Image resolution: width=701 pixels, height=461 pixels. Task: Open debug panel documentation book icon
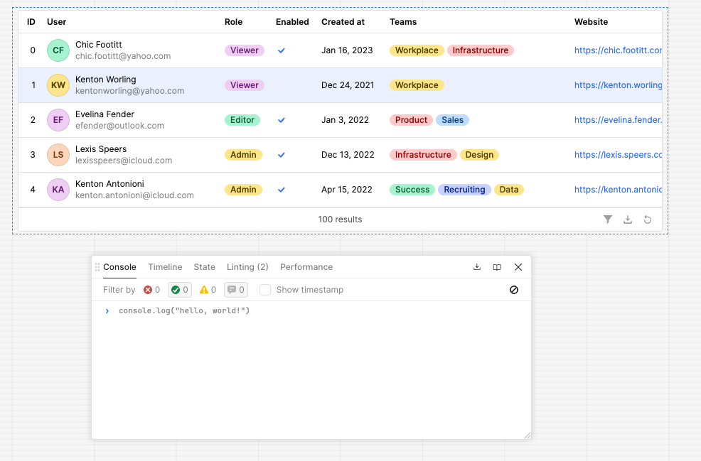click(497, 267)
